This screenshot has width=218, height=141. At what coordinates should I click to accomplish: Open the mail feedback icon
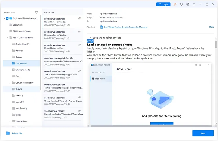188,4
